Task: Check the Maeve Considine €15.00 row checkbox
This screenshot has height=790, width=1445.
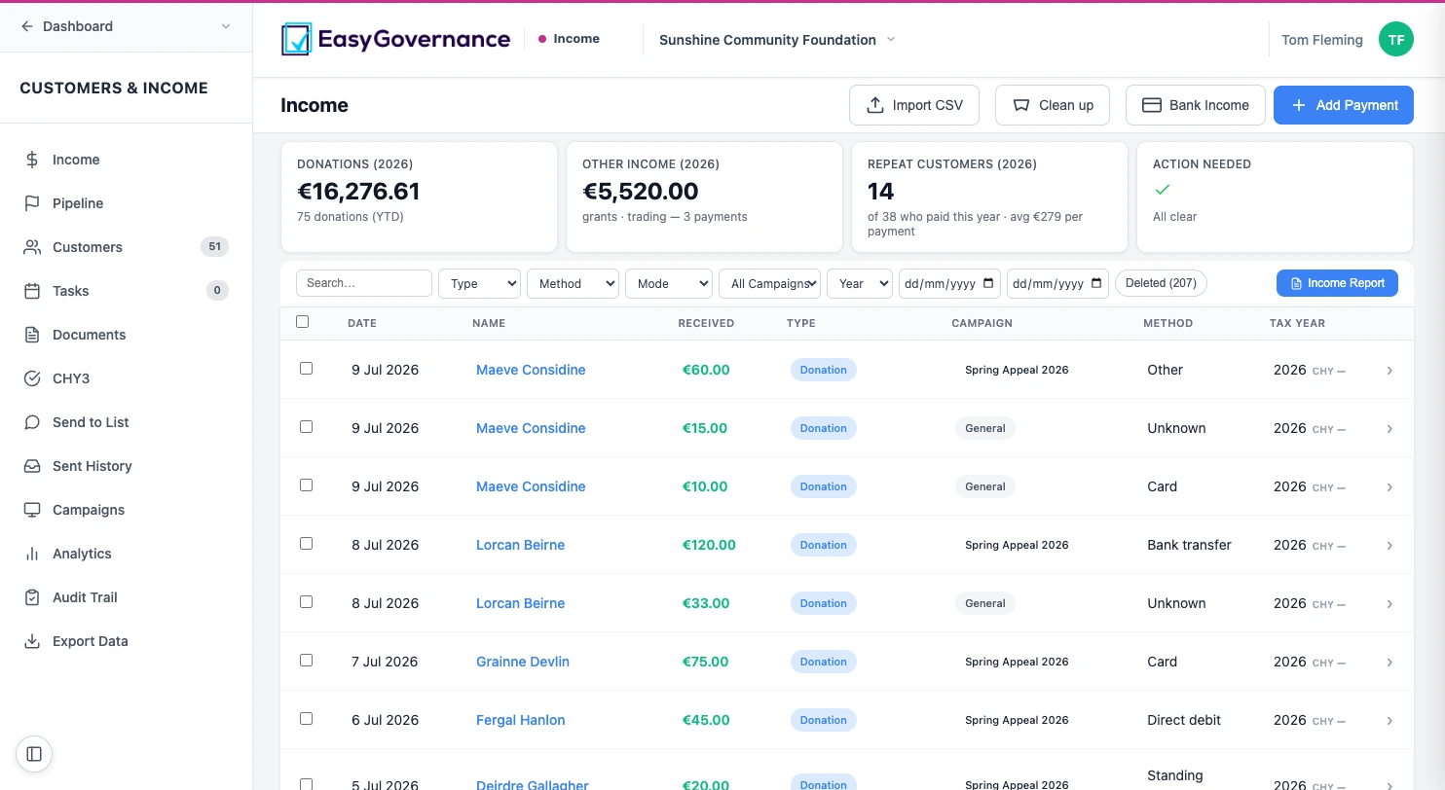Action: [306, 427]
